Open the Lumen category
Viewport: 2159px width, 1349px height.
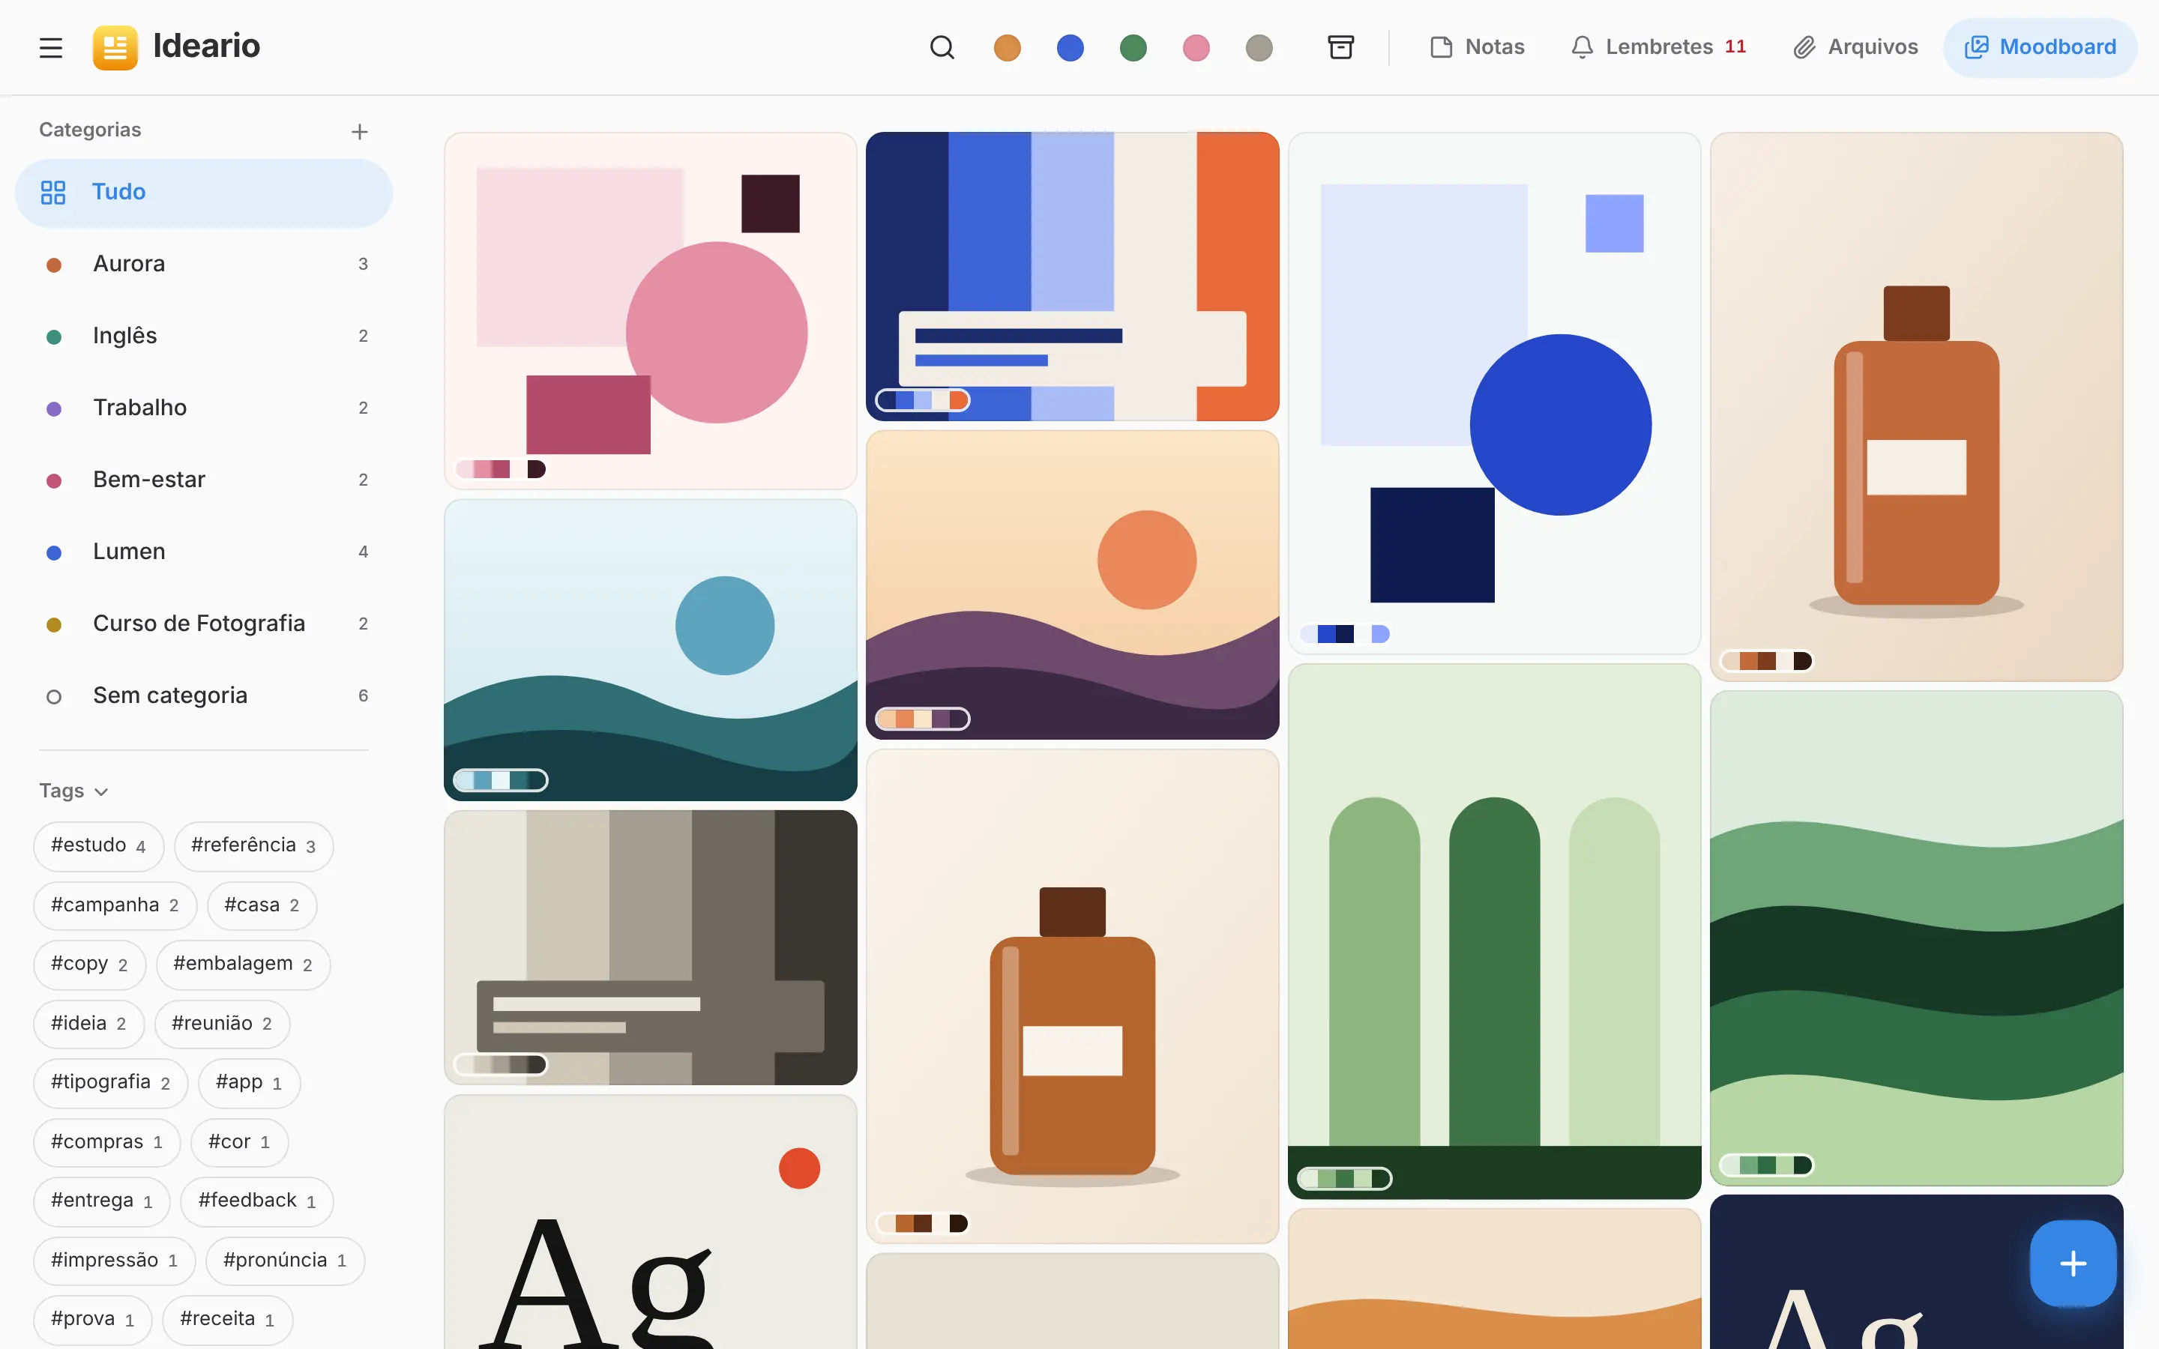point(203,552)
